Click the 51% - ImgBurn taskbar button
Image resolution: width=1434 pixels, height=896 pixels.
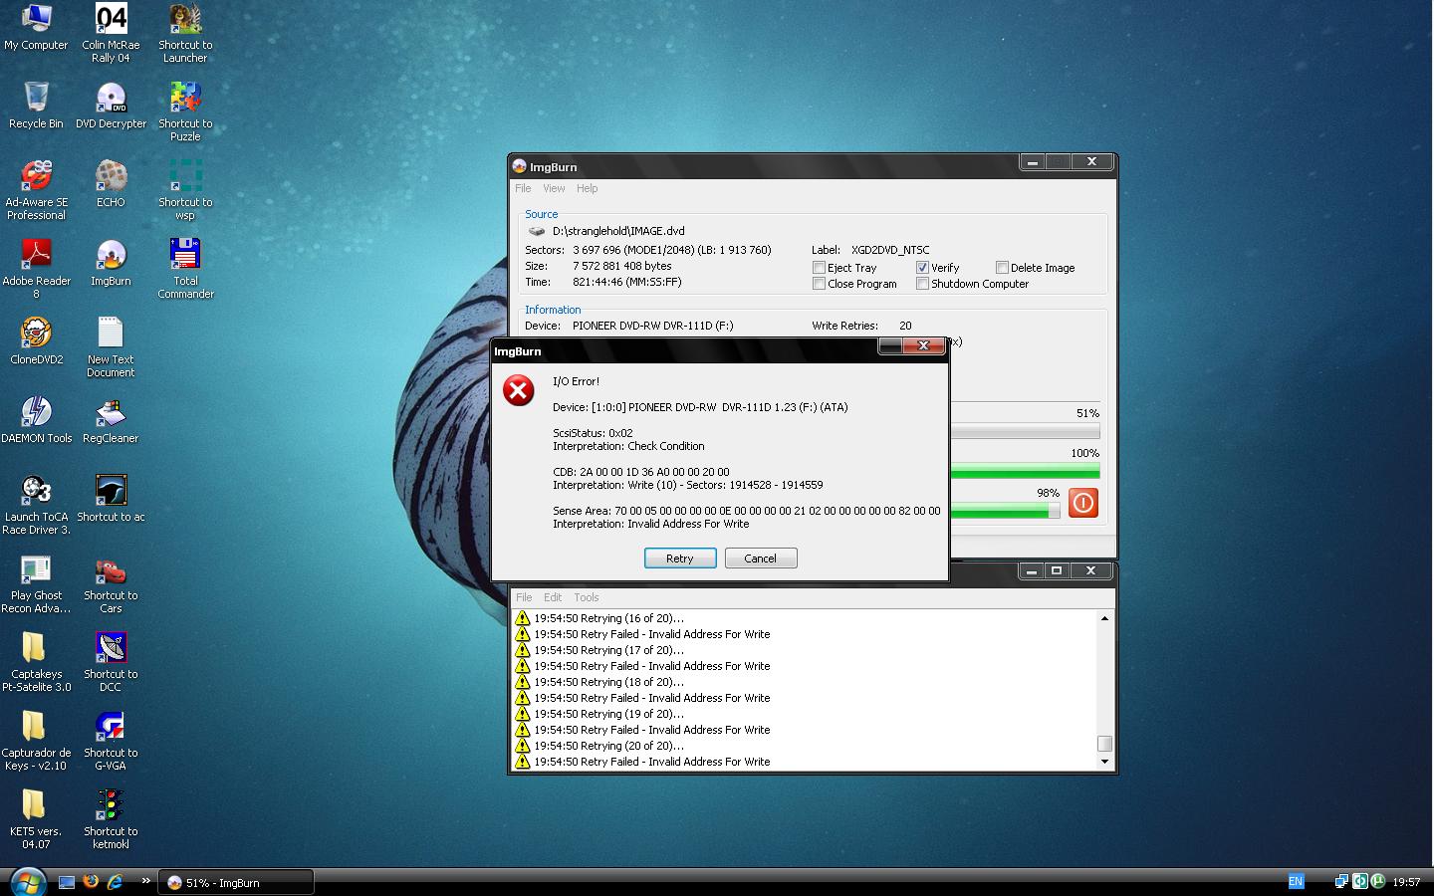click(237, 882)
